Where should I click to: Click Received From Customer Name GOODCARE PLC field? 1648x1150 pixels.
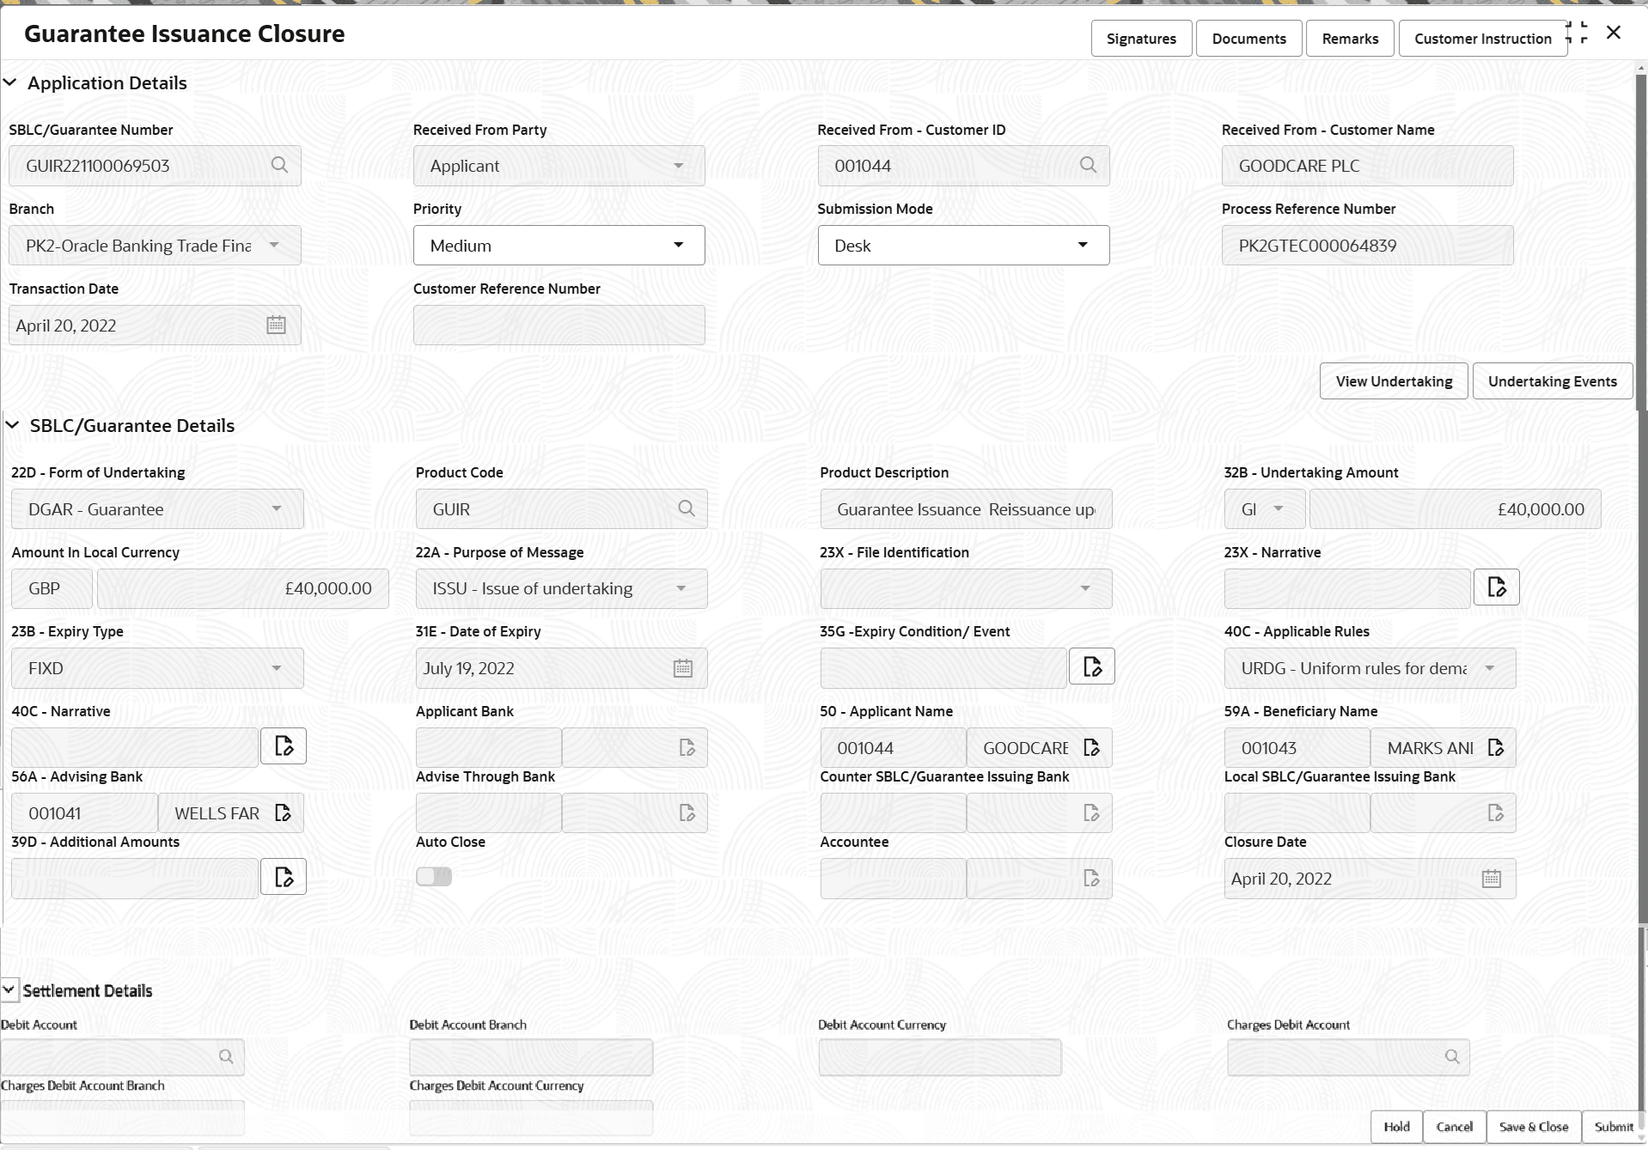1367,166
